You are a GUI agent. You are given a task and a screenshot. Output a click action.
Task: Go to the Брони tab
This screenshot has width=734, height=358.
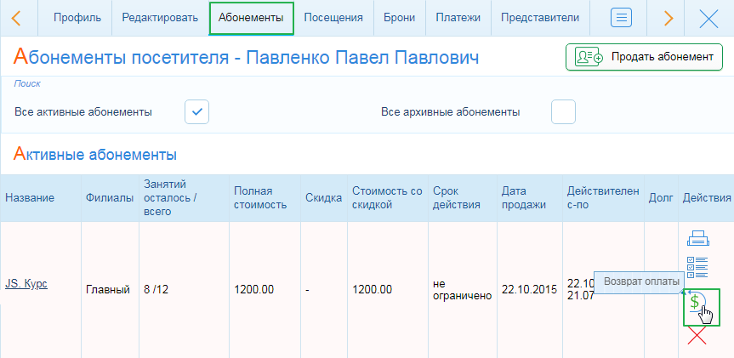click(x=400, y=18)
